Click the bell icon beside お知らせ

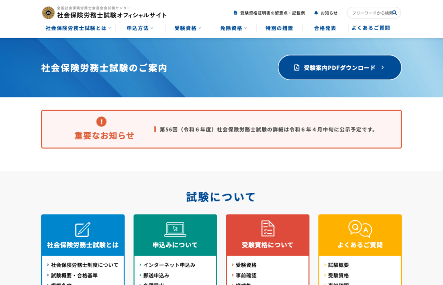[x=316, y=13]
